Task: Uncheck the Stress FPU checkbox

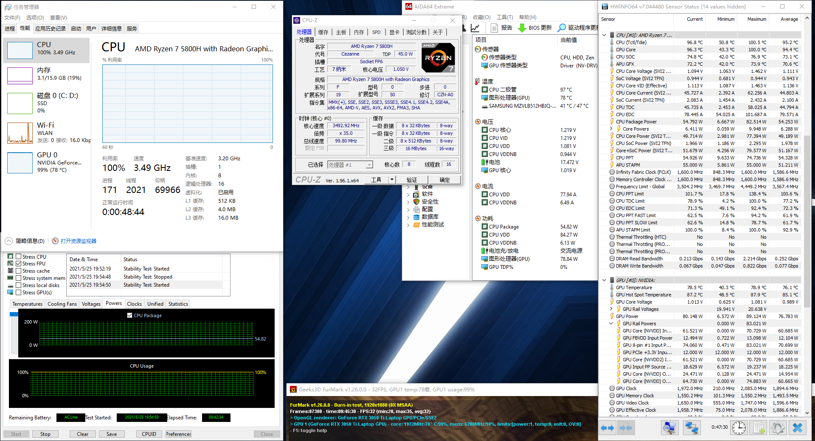Action: tap(18, 264)
